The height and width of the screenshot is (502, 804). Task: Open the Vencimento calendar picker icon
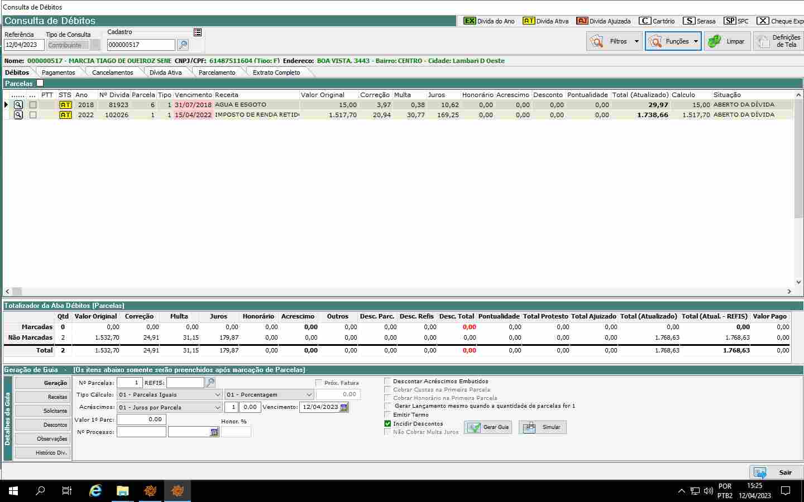pyautogui.click(x=344, y=407)
